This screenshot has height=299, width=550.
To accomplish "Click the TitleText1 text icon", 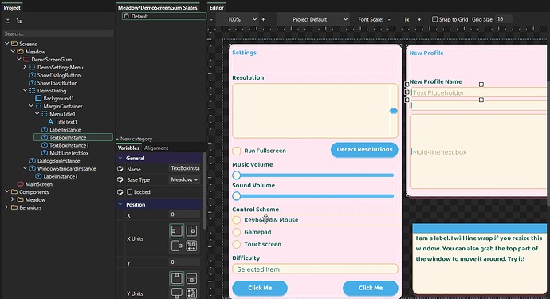I will tap(50, 122).
